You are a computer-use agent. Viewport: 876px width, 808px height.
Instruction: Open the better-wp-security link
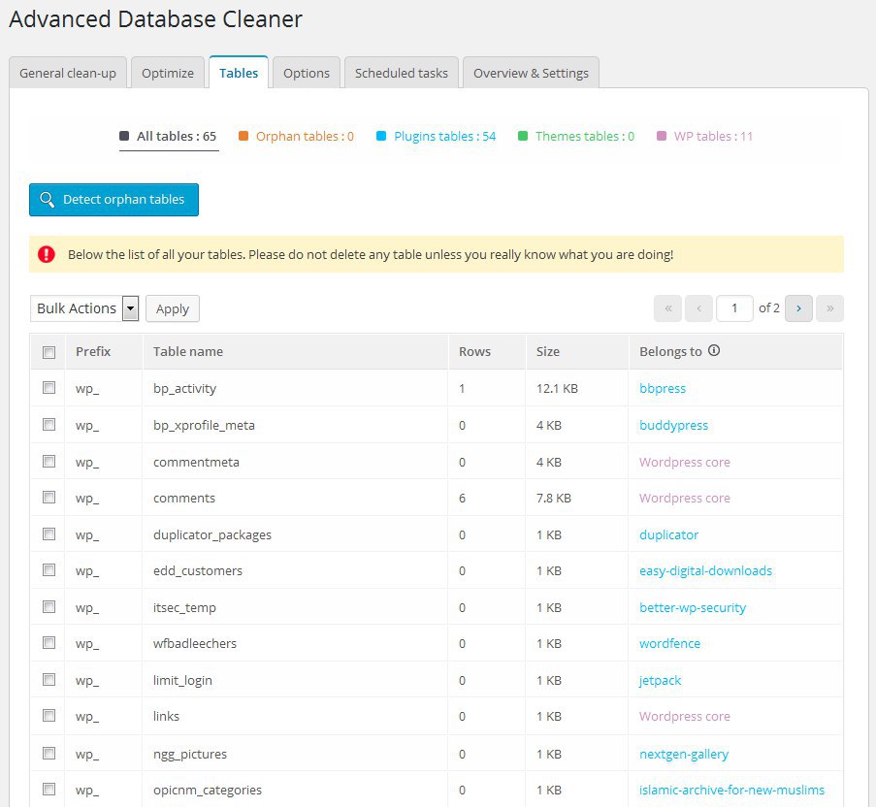[x=693, y=607]
